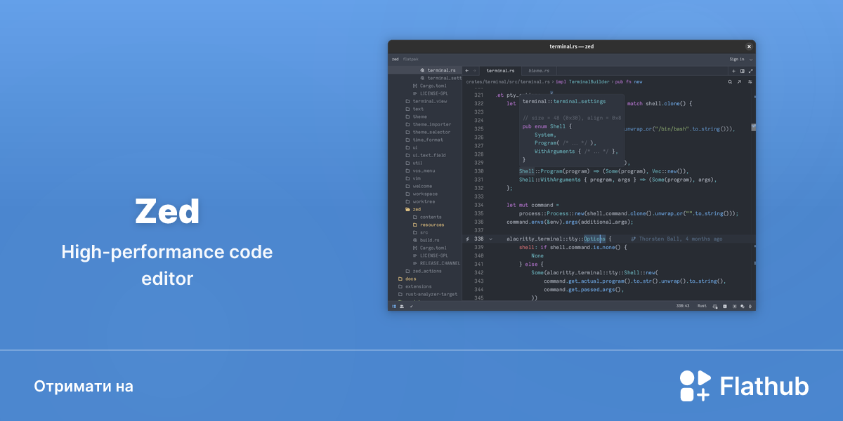Click the Sign in button
This screenshot has width=843, height=421.
(736, 60)
